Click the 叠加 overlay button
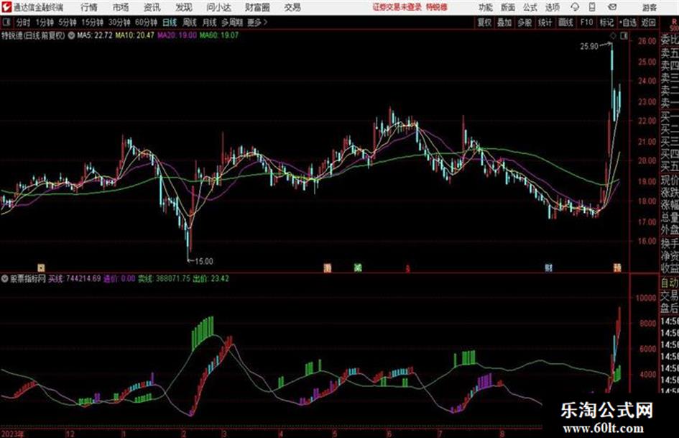Viewport: 679px width, 438px height. 504,22
